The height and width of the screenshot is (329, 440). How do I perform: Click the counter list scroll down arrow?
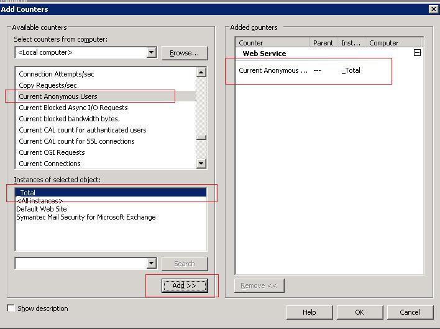pos(201,163)
